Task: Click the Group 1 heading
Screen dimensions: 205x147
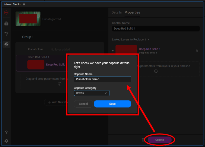Action: pos(28,37)
